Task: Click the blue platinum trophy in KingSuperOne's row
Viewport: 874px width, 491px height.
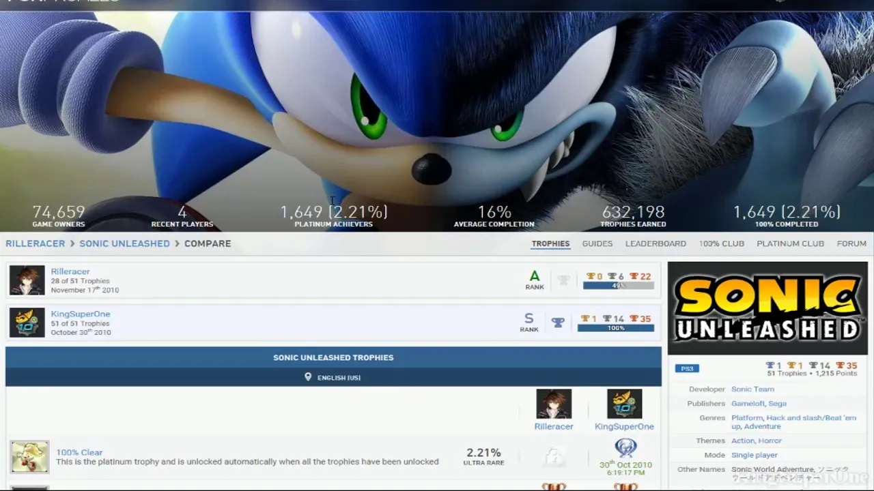Action: (558, 323)
